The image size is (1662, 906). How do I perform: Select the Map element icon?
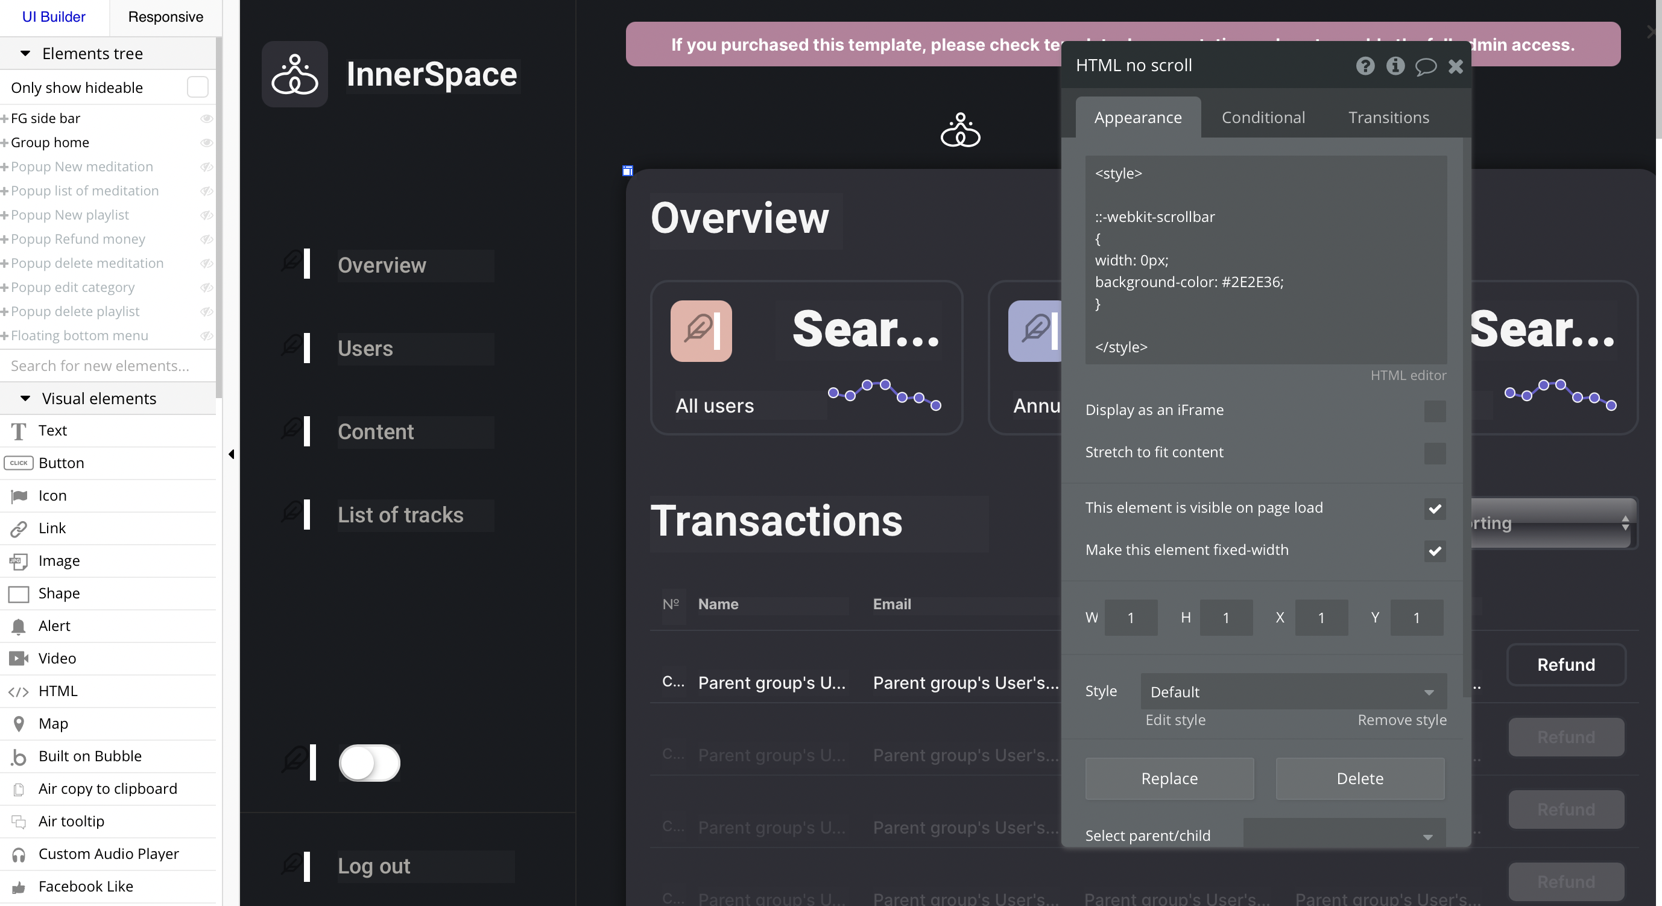19,724
